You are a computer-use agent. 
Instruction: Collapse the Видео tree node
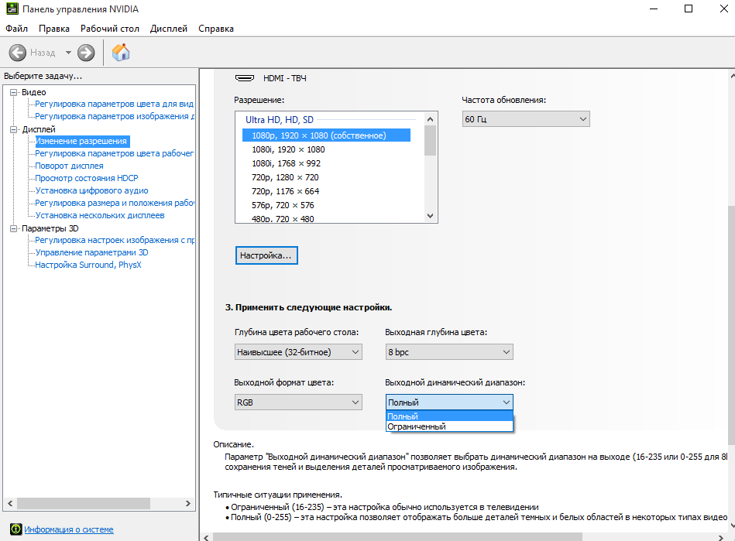(x=14, y=92)
